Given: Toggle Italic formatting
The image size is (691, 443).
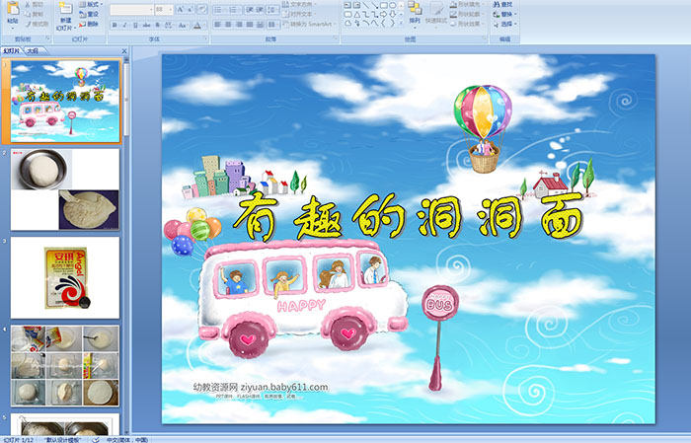Looking at the screenshot, I should [x=124, y=25].
